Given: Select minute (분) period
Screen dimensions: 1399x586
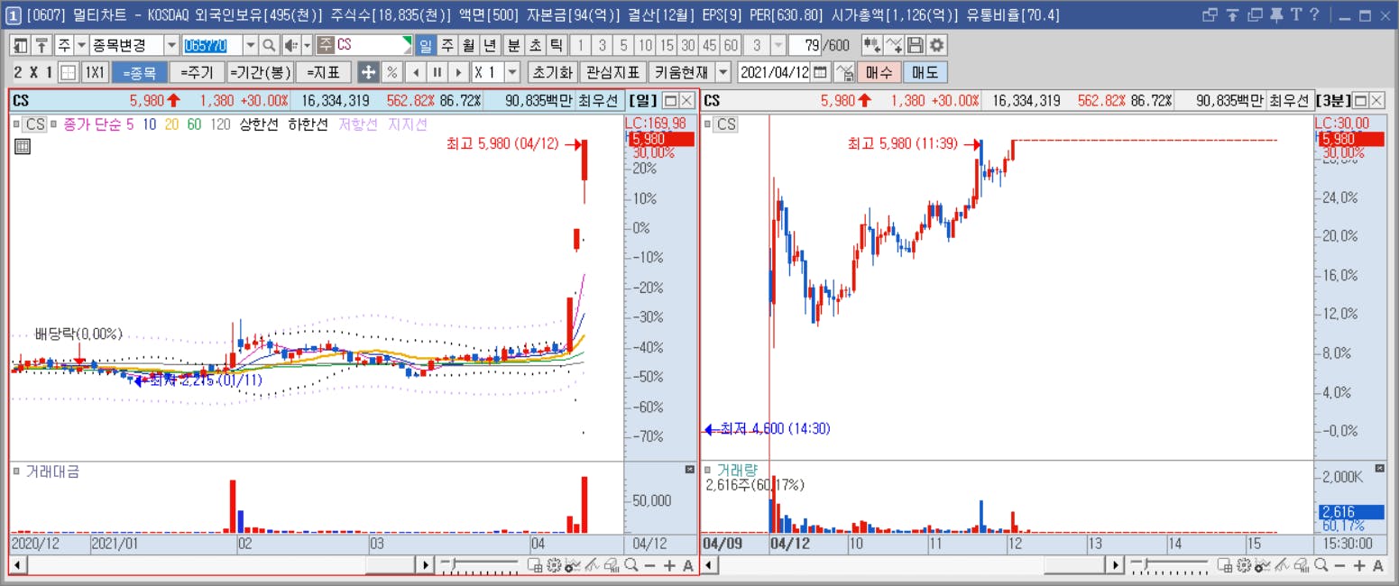Looking at the screenshot, I should [x=513, y=46].
